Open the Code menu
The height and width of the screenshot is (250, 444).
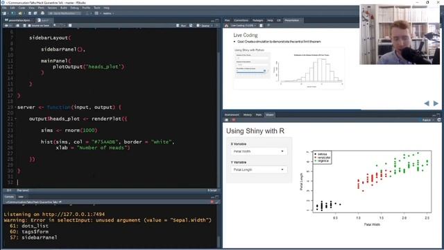point(22,8)
